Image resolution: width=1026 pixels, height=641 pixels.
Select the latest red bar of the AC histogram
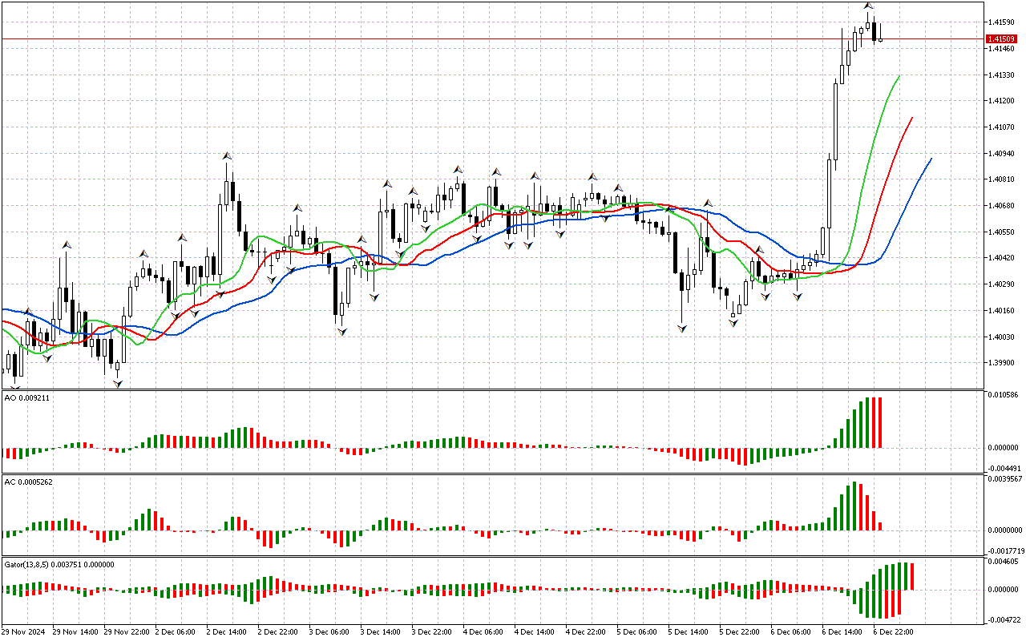tap(880, 526)
